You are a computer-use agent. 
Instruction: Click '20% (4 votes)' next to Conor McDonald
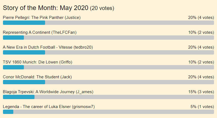[201, 77]
